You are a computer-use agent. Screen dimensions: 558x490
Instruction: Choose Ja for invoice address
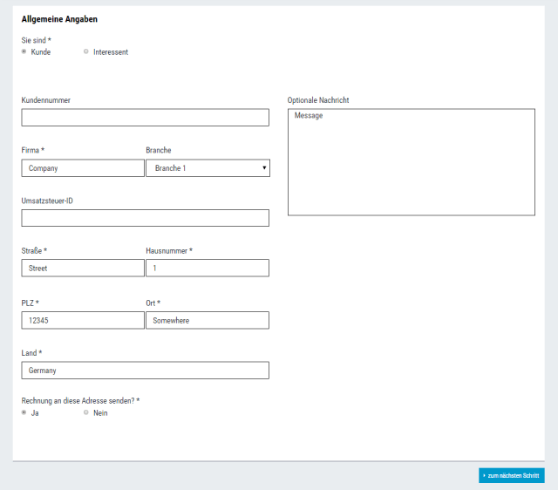[x=24, y=412]
